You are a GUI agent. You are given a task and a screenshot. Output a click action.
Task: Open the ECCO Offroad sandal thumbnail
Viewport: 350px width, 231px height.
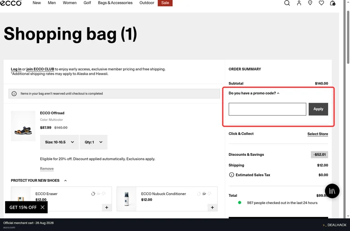pos(23,126)
